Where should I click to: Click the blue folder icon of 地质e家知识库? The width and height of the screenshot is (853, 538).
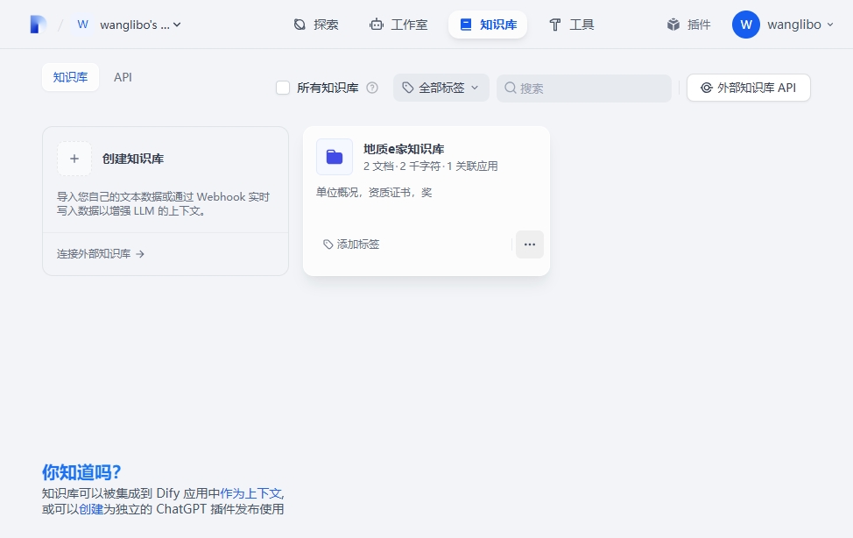pos(335,157)
